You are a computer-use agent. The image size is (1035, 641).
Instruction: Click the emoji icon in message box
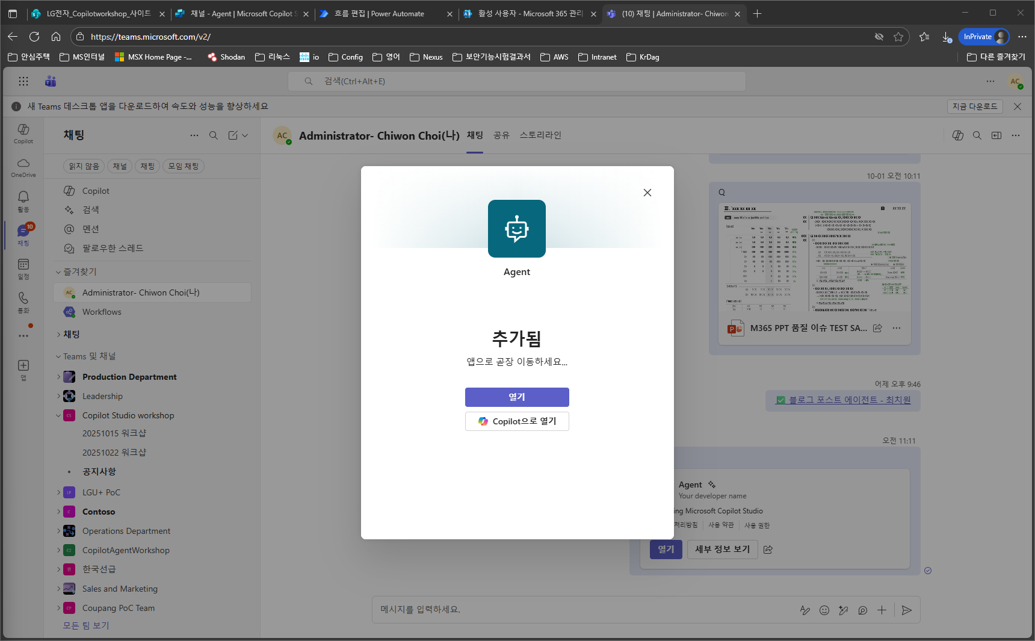pyautogui.click(x=824, y=610)
